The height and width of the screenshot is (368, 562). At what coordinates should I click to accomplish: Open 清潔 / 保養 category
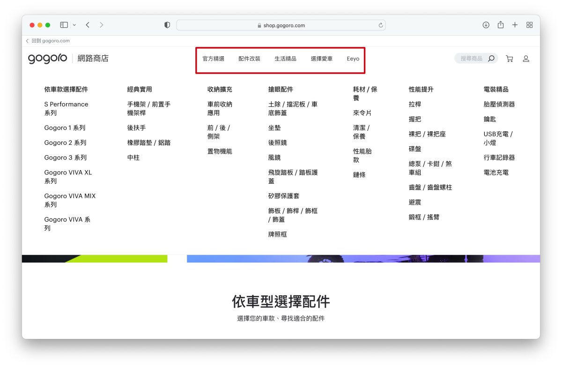point(362,132)
